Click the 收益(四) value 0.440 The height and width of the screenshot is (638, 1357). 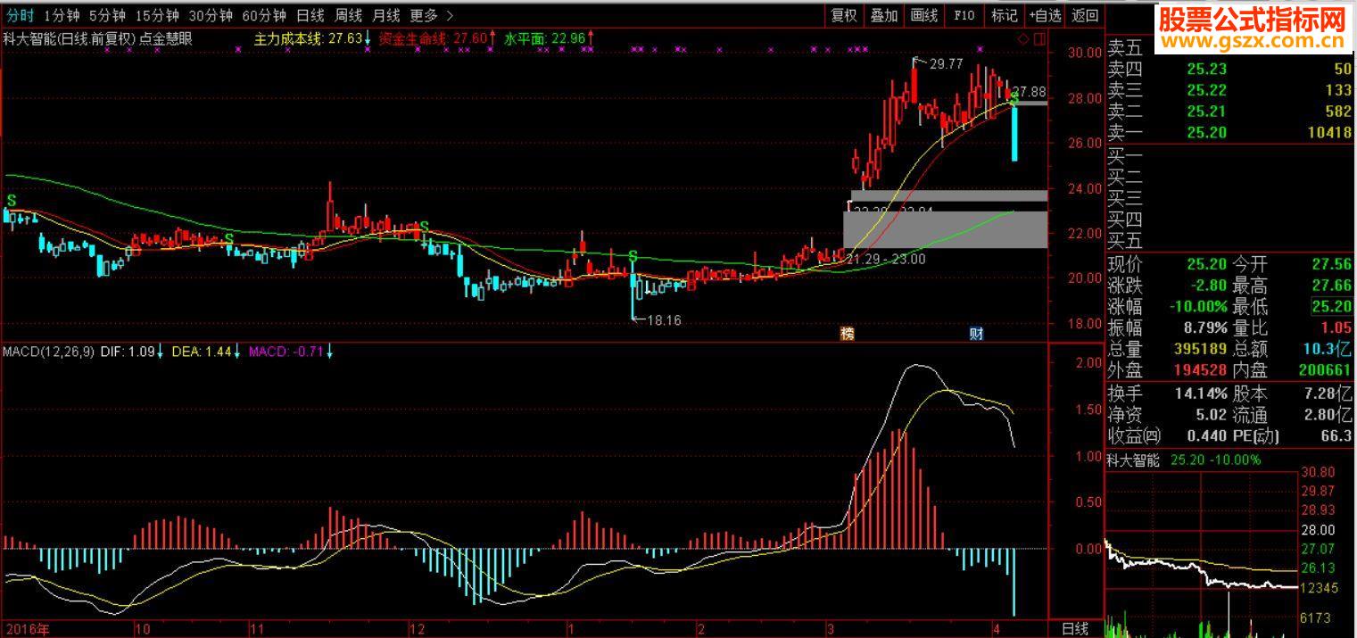click(x=1206, y=435)
